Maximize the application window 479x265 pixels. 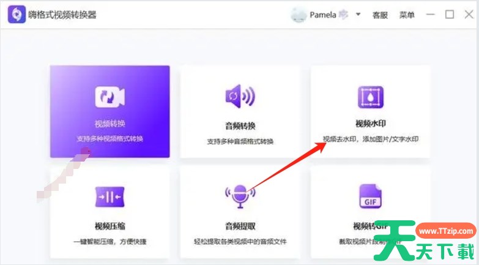(x=450, y=15)
